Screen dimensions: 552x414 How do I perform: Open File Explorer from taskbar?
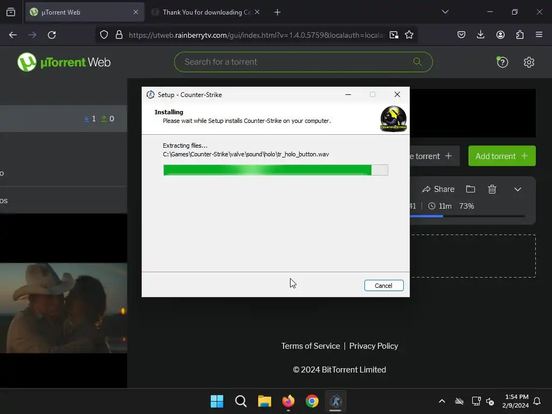pyautogui.click(x=264, y=401)
